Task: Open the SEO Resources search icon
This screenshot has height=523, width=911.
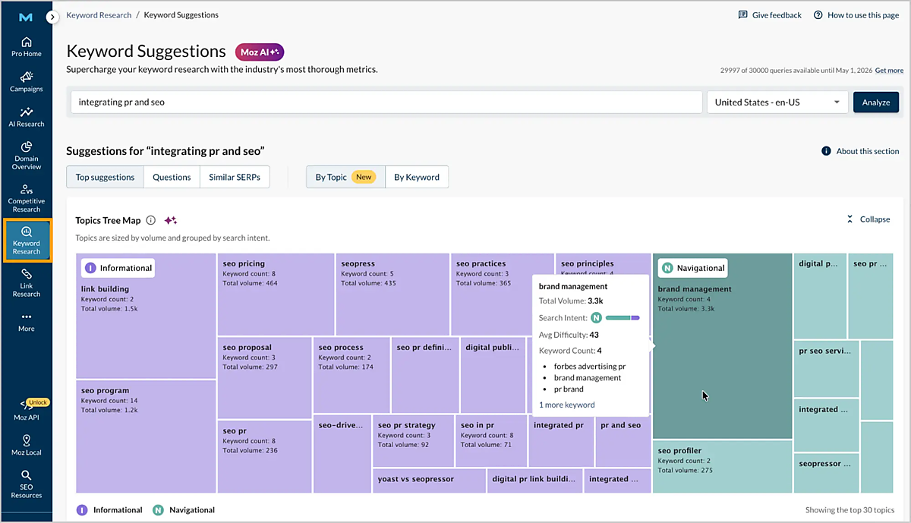Action: point(26,474)
